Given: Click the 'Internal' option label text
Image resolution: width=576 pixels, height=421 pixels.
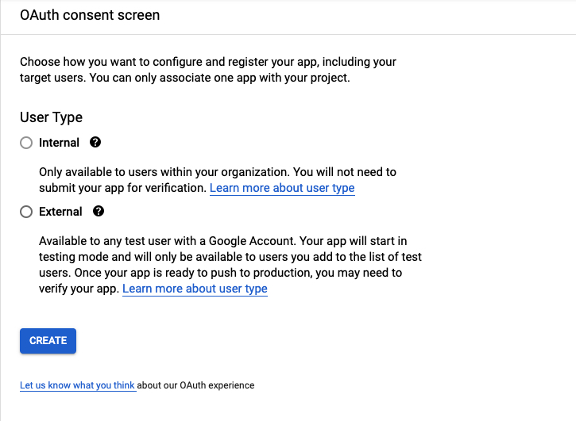Looking at the screenshot, I should pyautogui.click(x=59, y=143).
